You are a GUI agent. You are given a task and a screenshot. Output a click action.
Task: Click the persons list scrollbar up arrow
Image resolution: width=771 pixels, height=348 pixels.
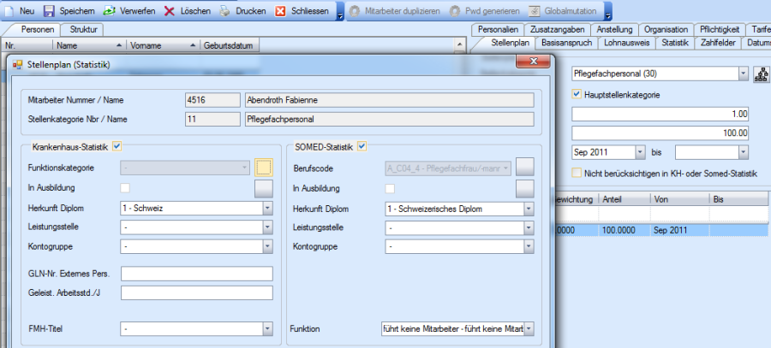[460, 45]
